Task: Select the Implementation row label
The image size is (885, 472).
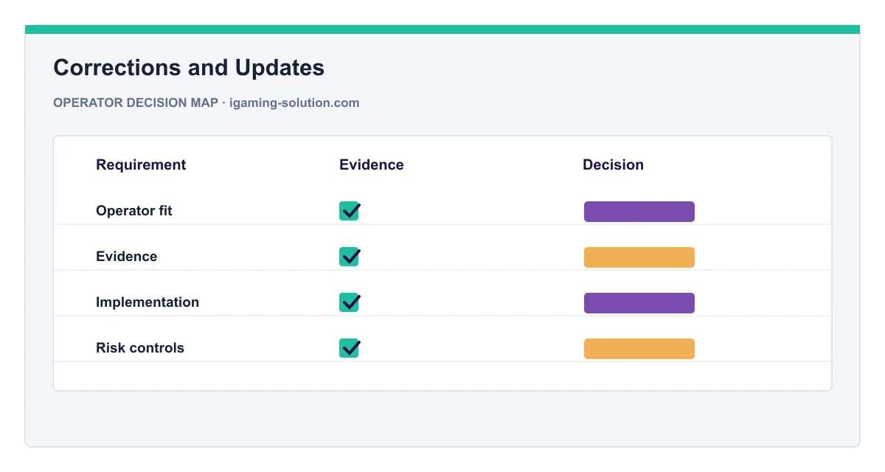Action: pyautogui.click(x=147, y=302)
